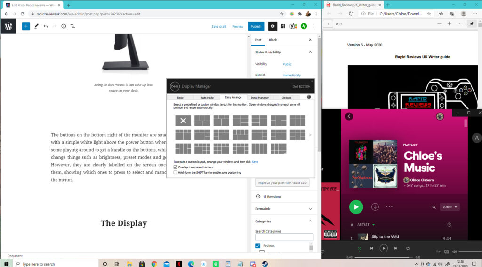Open Windows Start menu
The image size is (482, 267).
(x=6, y=264)
